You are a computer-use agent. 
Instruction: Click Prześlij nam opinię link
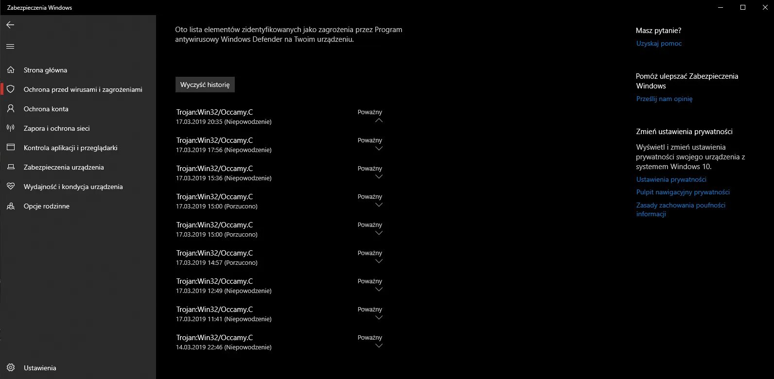[664, 99]
